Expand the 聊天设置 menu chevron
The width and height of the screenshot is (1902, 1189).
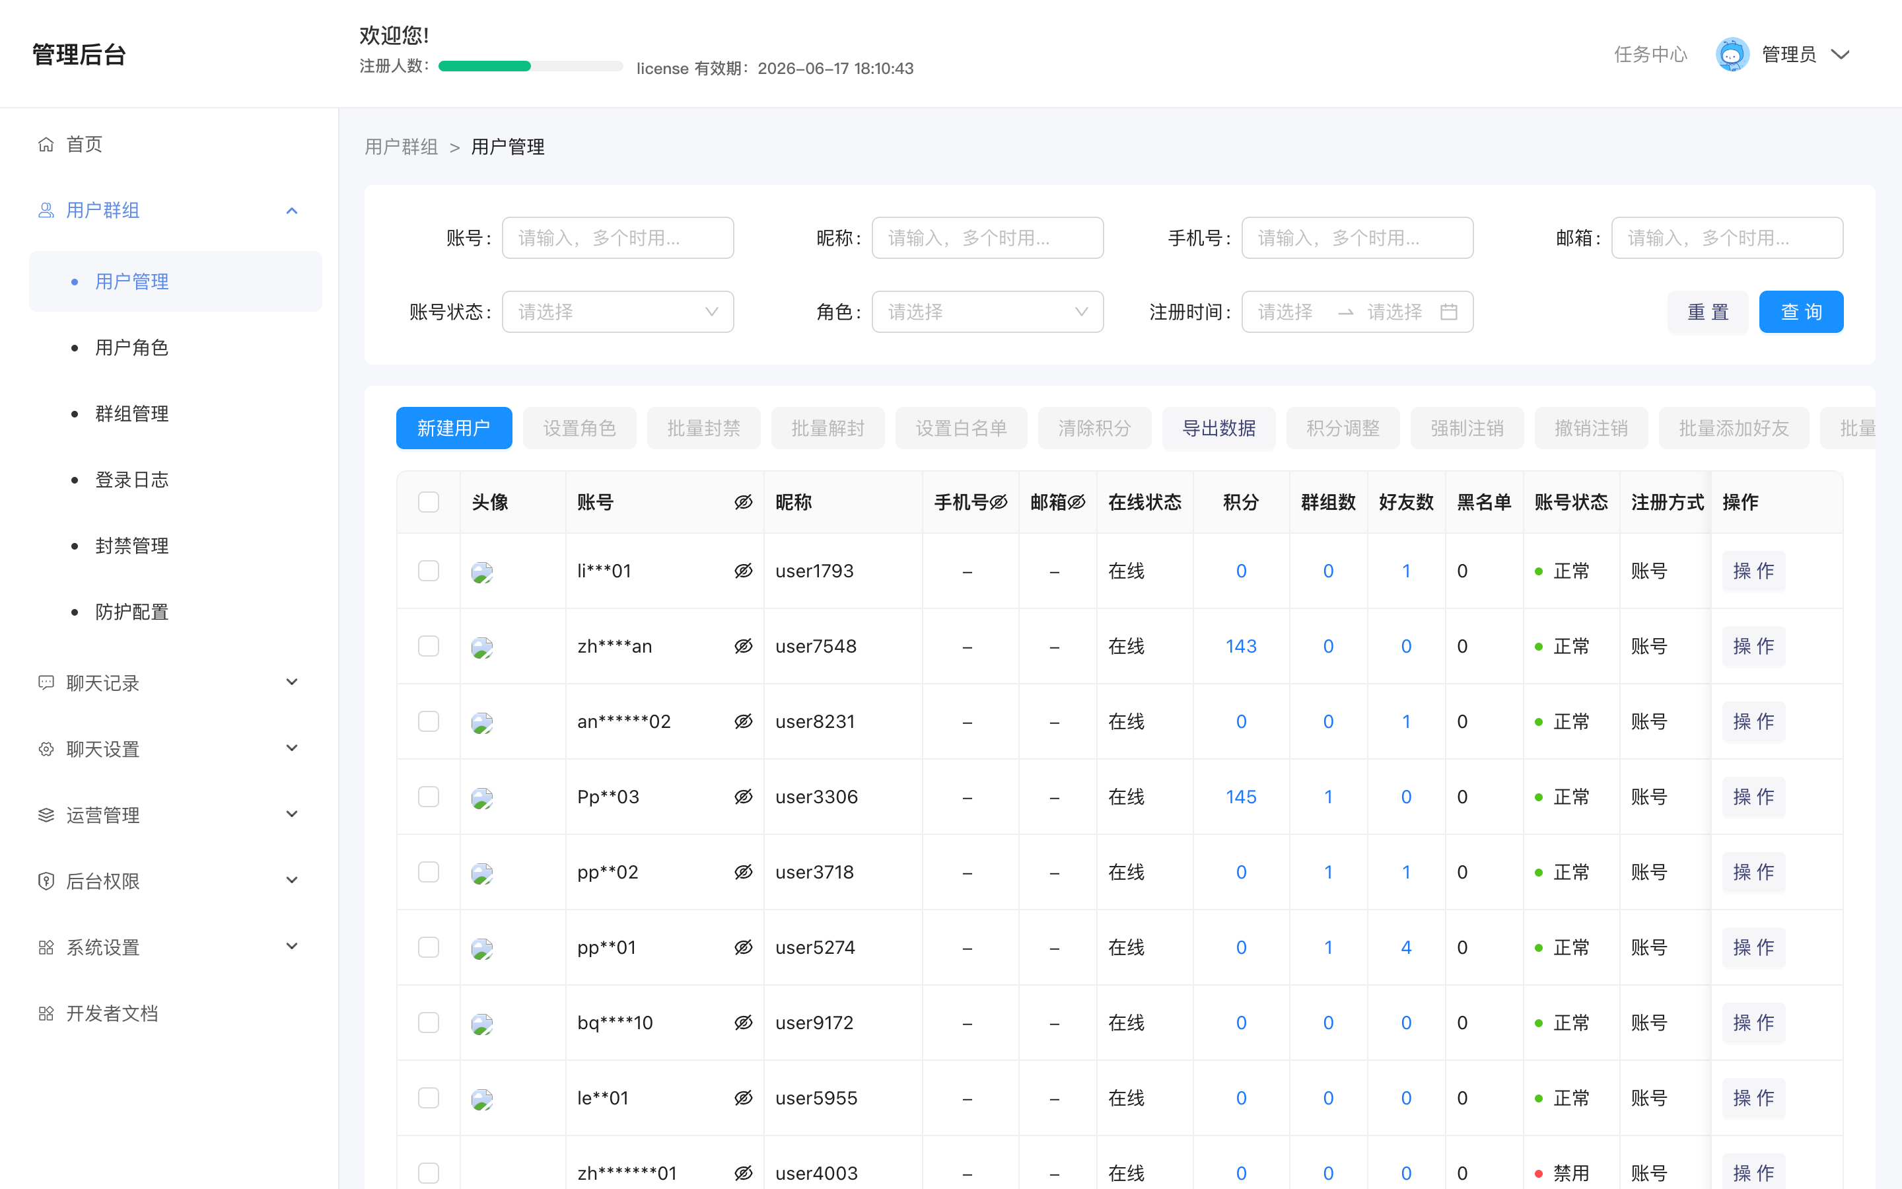[x=292, y=748]
